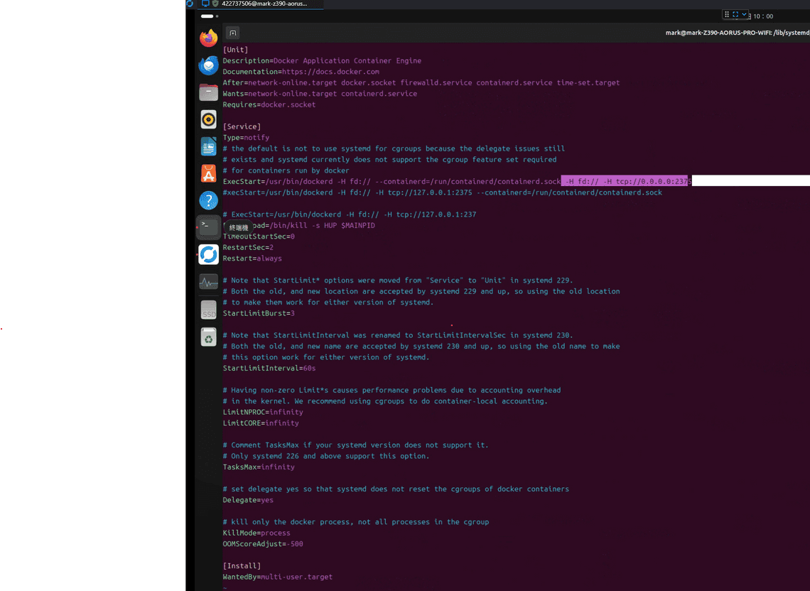The width and height of the screenshot is (810, 591).
Task: Launch Firefox from the dock
Action: coord(208,38)
